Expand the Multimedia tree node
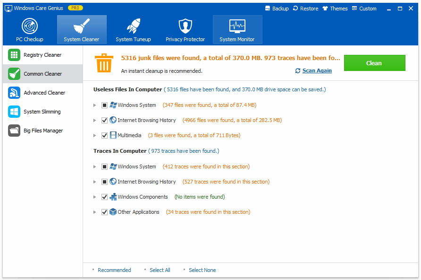The width and height of the screenshot is (421, 280). pyautogui.click(x=94, y=135)
